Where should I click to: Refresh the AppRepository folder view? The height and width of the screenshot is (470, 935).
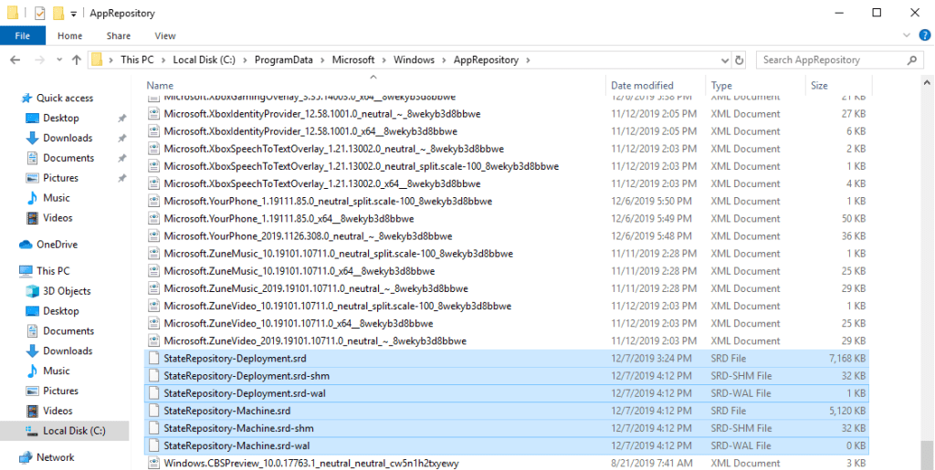pyautogui.click(x=739, y=60)
